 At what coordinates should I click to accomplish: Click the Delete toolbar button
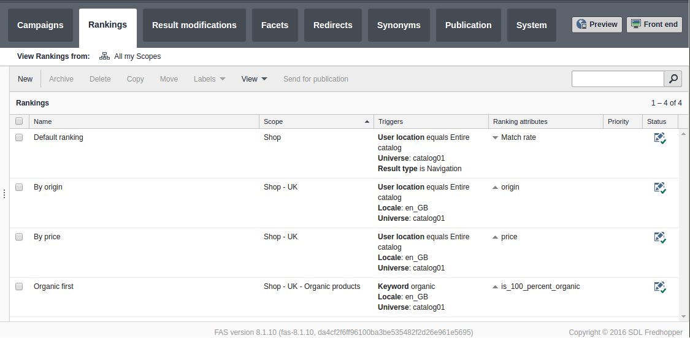[100, 79]
